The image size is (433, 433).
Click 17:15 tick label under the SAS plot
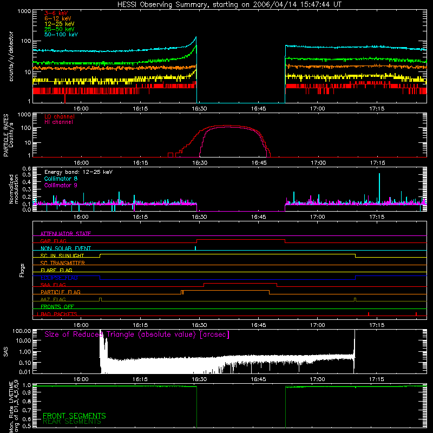coord(377,379)
